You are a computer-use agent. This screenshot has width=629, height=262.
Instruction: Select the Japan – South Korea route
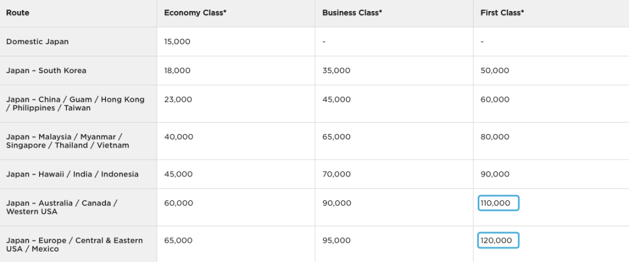46,71
